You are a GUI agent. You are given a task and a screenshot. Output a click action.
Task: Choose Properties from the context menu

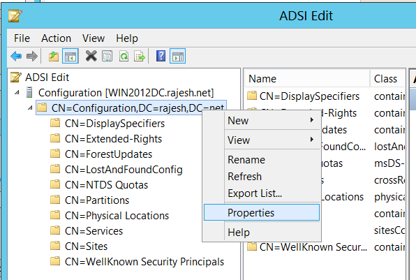pyautogui.click(x=262, y=212)
